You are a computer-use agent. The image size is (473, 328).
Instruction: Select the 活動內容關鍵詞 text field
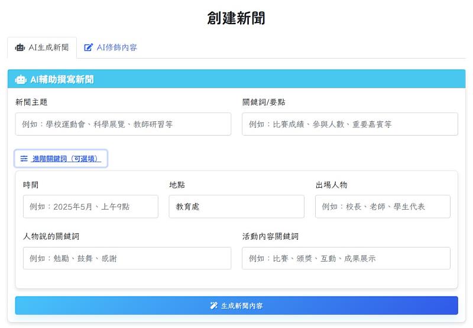pos(346,258)
